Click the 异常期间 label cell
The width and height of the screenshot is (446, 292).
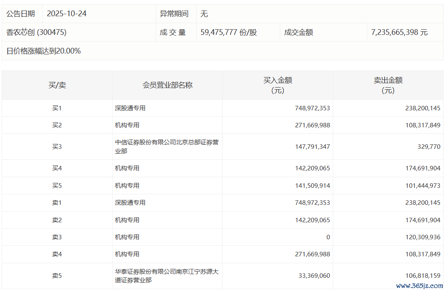[x=174, y=14]
